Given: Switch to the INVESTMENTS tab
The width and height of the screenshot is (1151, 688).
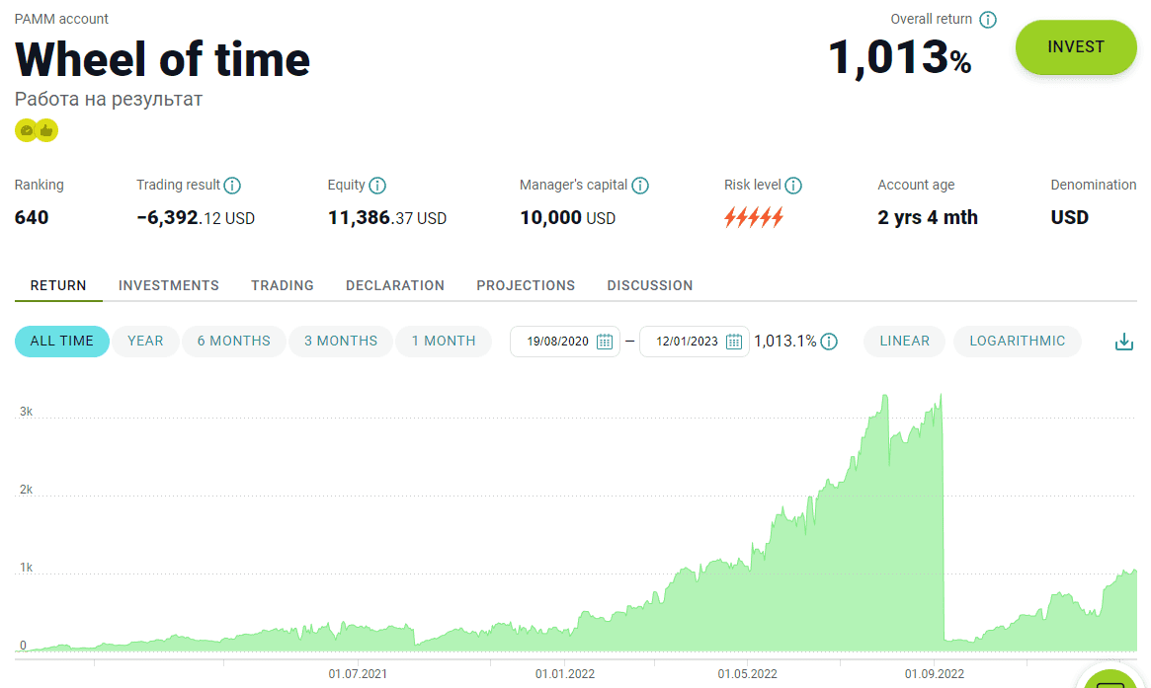Looking at the screenshot, I should click(169, 286).
